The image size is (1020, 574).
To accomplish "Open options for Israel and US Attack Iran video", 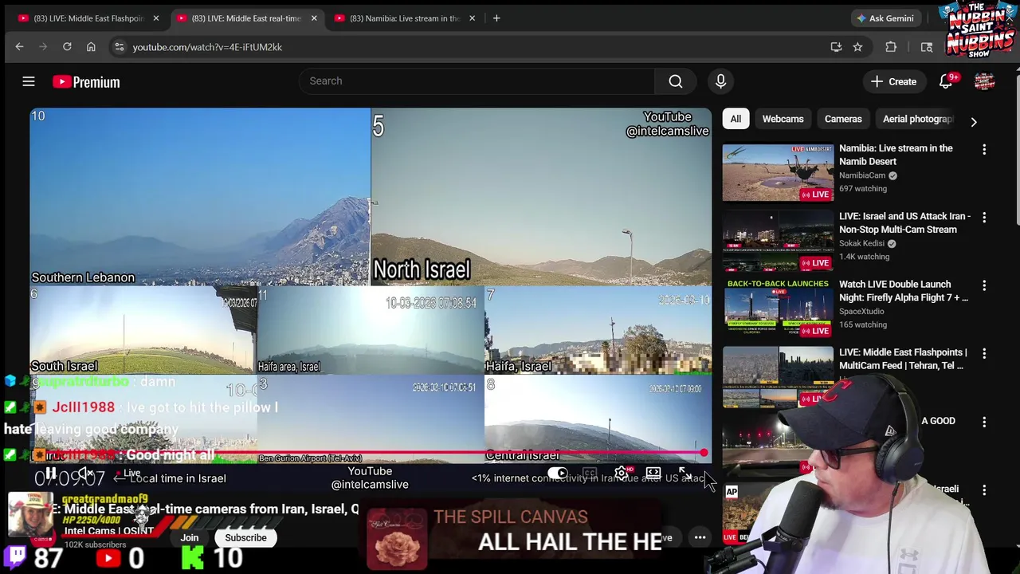I will (984, 217).
